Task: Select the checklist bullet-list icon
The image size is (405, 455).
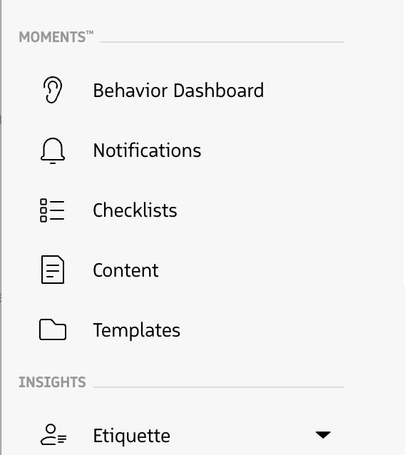Action: (52, 210)
